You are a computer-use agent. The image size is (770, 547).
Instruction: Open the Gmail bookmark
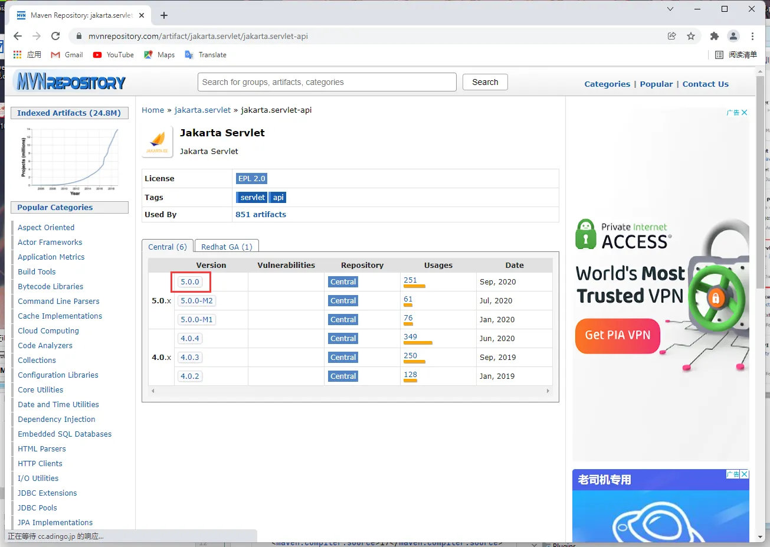pyautogui.click(x=67, y=55)
